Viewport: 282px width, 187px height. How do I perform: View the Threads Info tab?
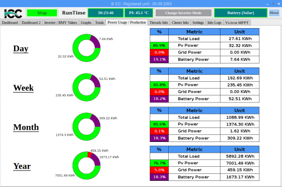pos(159,23)
